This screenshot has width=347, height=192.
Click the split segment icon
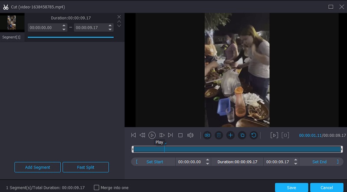coord(207,135)
